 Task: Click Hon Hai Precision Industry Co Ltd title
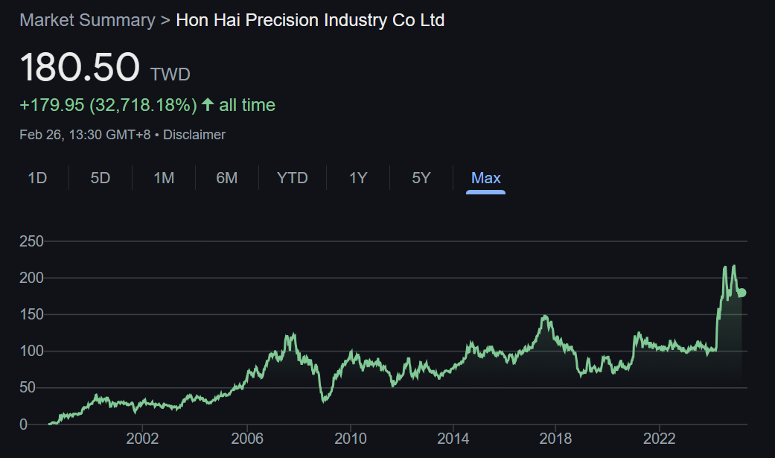coord(310,20)
